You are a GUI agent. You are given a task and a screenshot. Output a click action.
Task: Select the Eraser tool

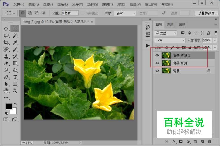(6, 63)
